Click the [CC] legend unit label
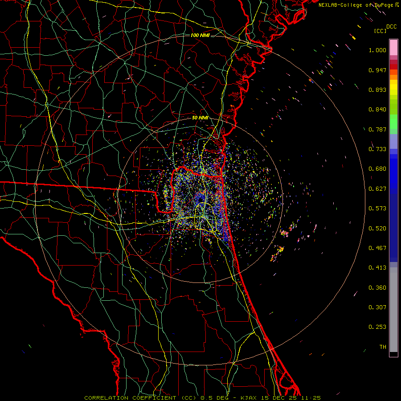The width and height of the screenshot is (401, 401). 380,31
